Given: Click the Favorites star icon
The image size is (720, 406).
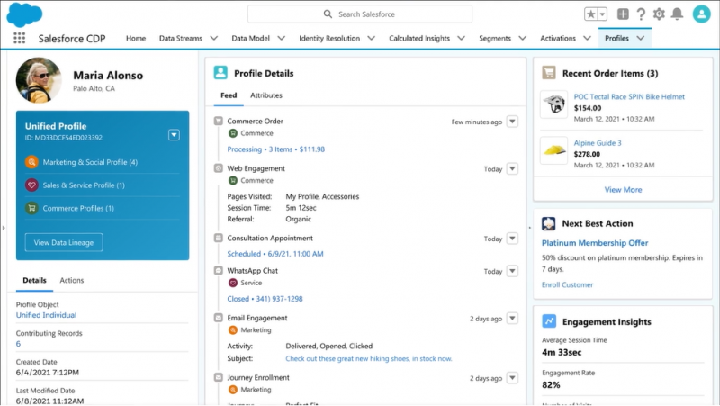Looking at the screenshot, I should [590, 14].
